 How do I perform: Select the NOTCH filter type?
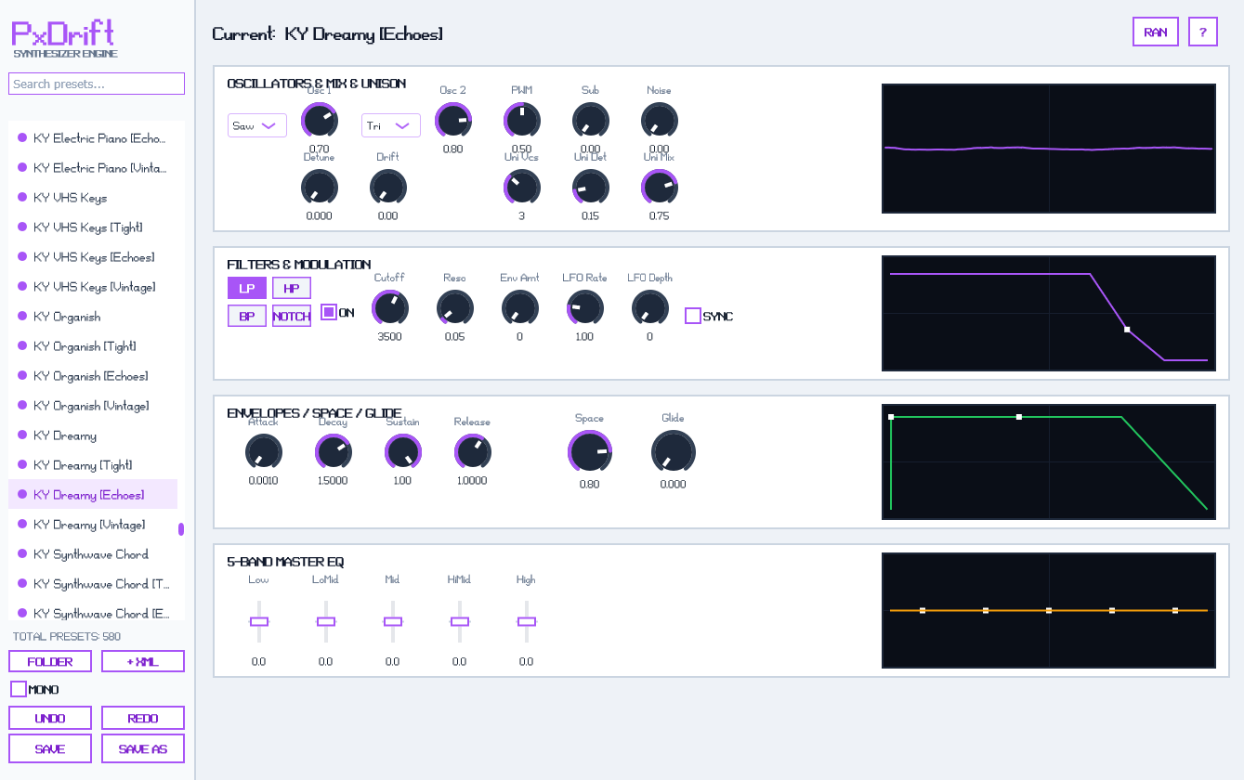(x=292, y=316)
